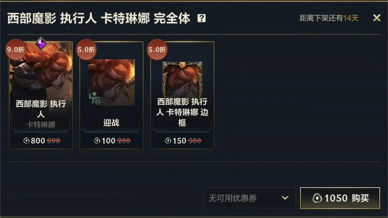Close the bundle dialog with the X
The height and width of the screenshot is (218, 388).
click(377, 18)
